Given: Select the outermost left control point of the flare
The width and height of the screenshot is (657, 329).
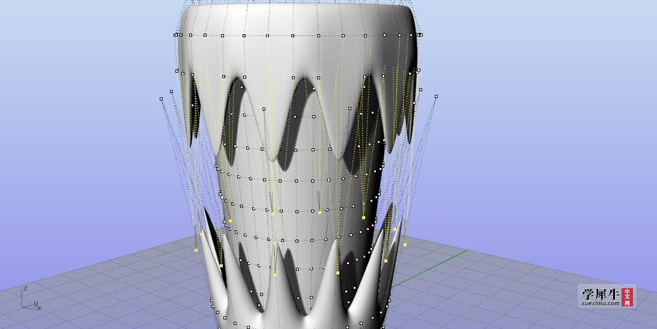Looking at the screenshot, I should pos(162,99).
